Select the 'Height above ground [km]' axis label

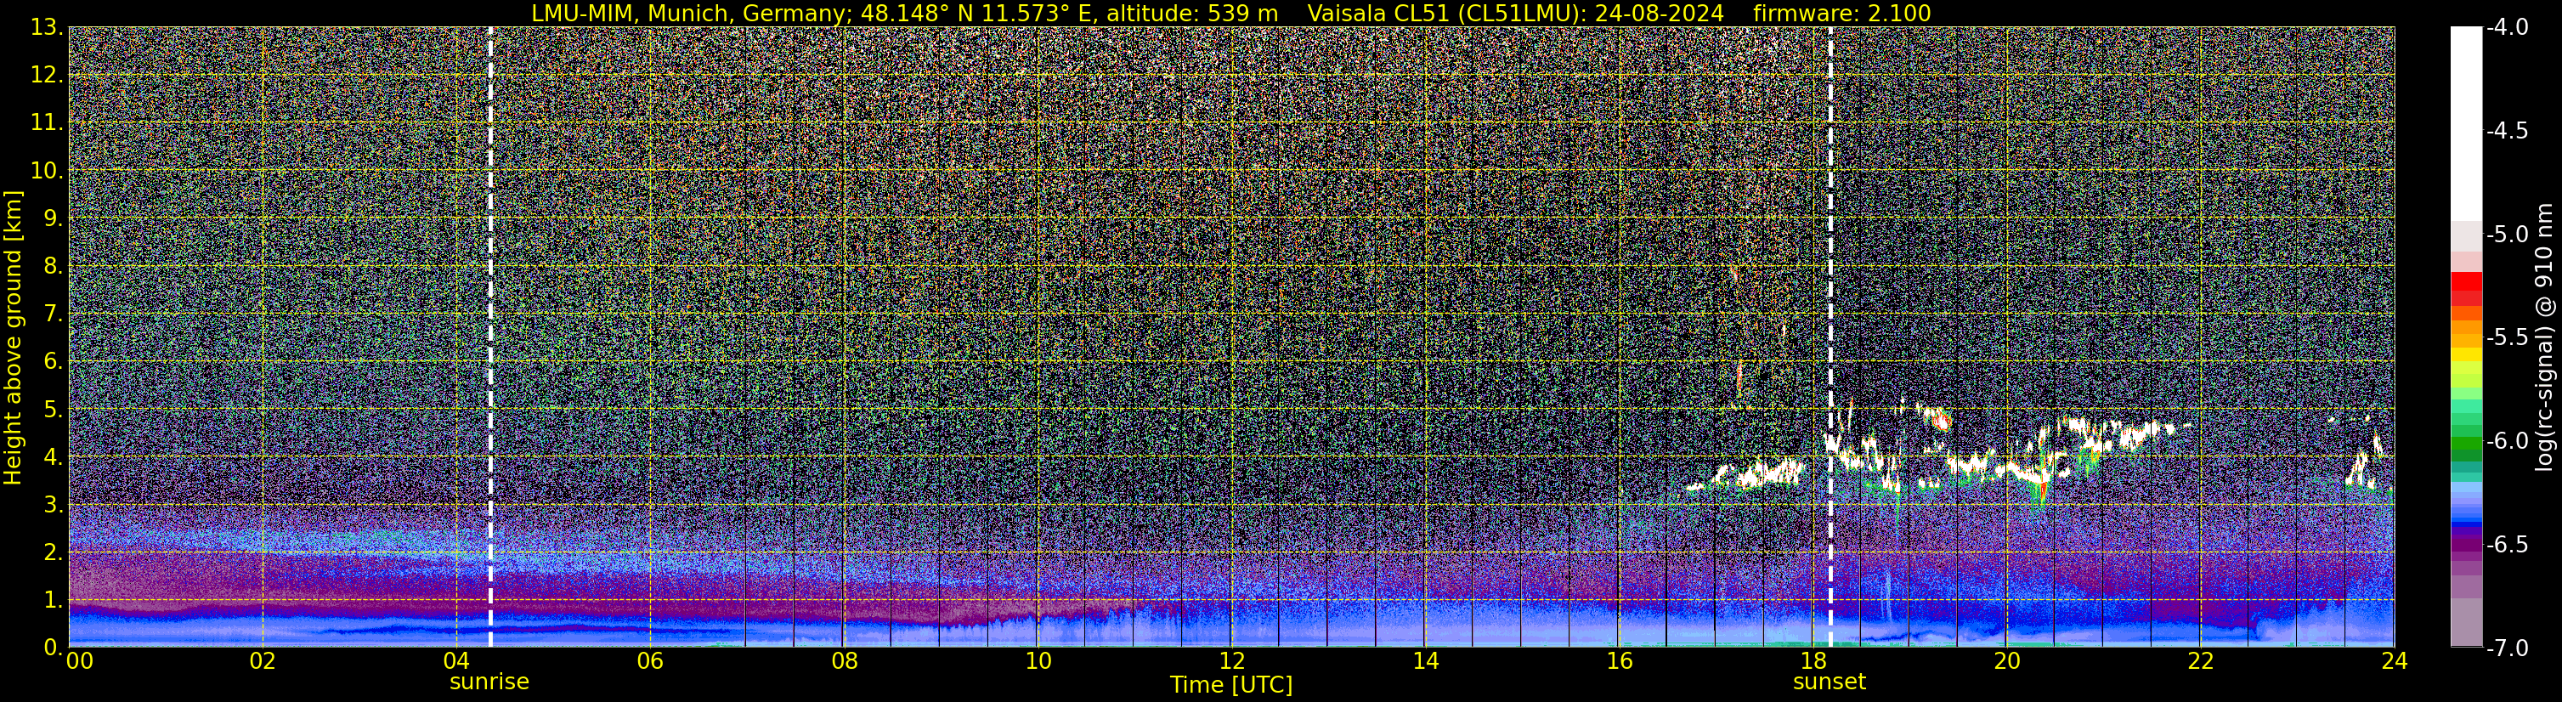click(13, 338)
